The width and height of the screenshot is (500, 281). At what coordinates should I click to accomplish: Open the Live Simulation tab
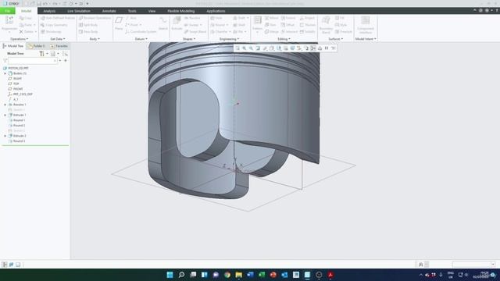[79, 11]
